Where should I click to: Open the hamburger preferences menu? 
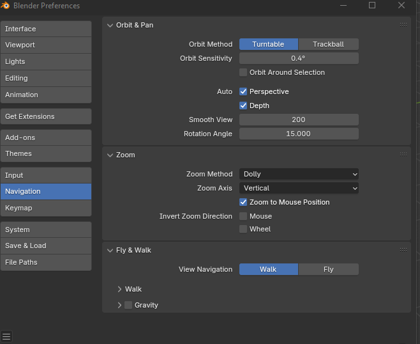point(6,336)
